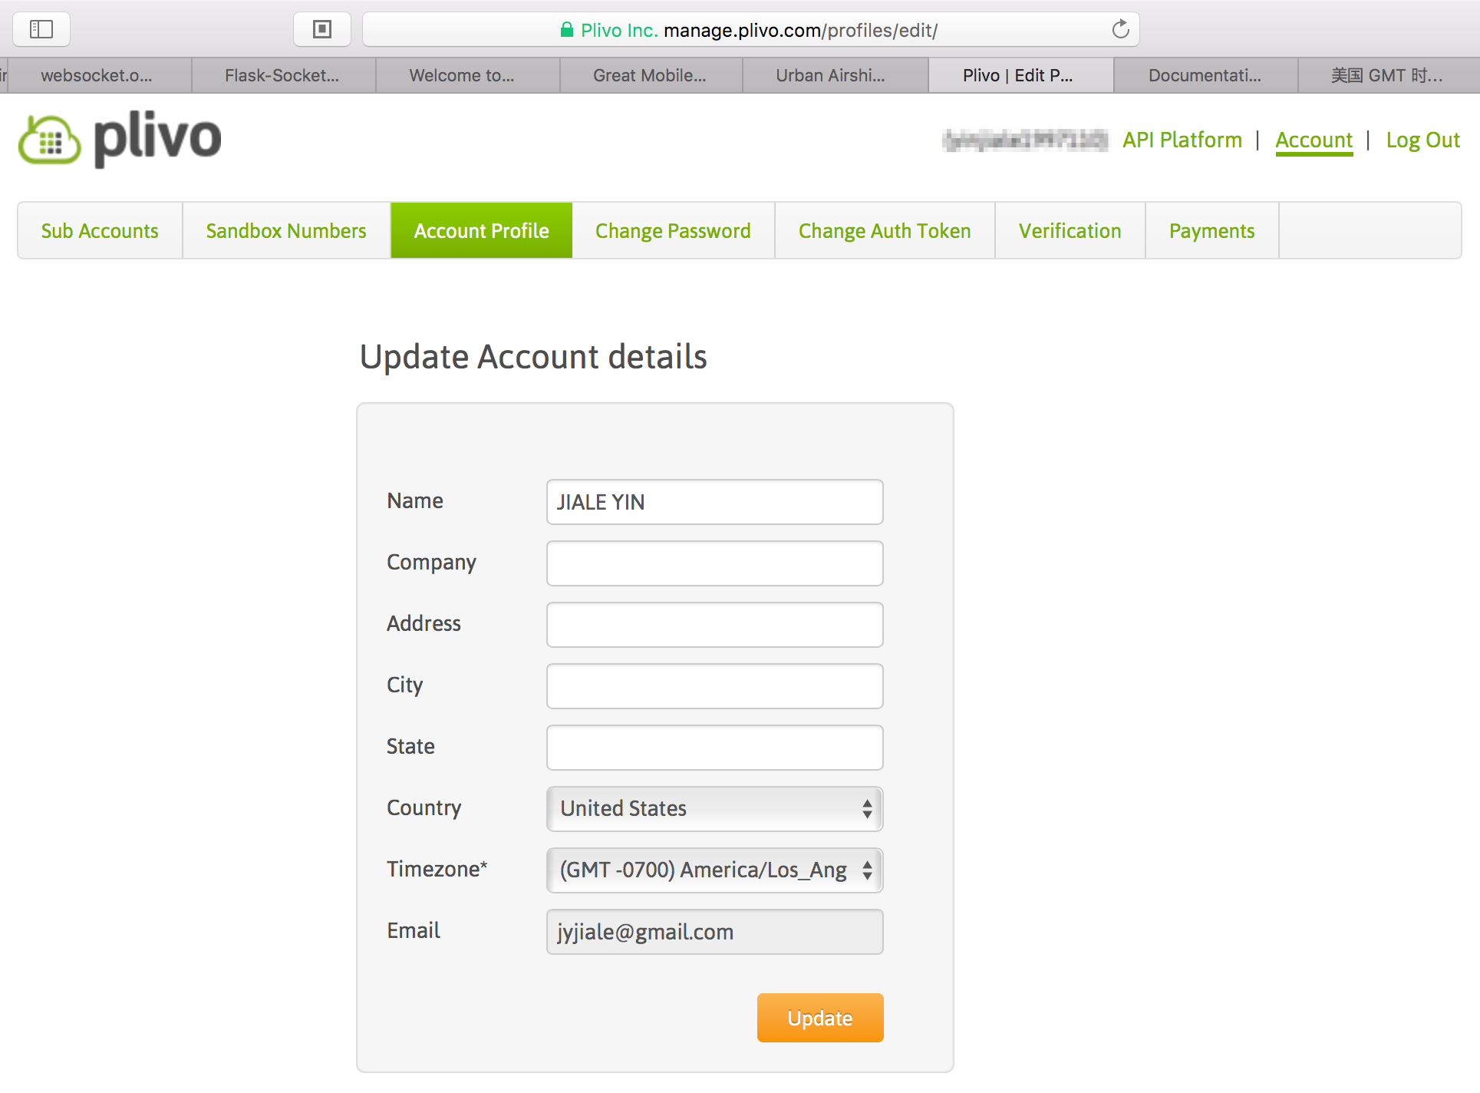The width and height of the screenshot is (1480, 1093).
Task: Click the green padlock security icon
Action: [x=567, y=30]
